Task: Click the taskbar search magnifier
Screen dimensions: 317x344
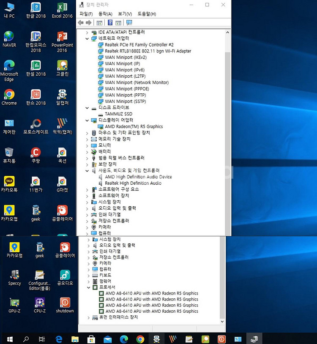Action: pos(26,339)
